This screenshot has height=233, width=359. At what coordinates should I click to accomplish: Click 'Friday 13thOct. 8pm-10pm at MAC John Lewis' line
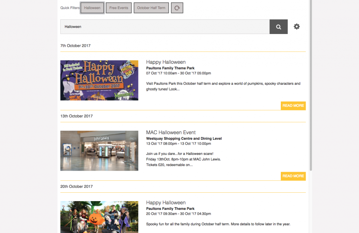[x=183, y=159]
